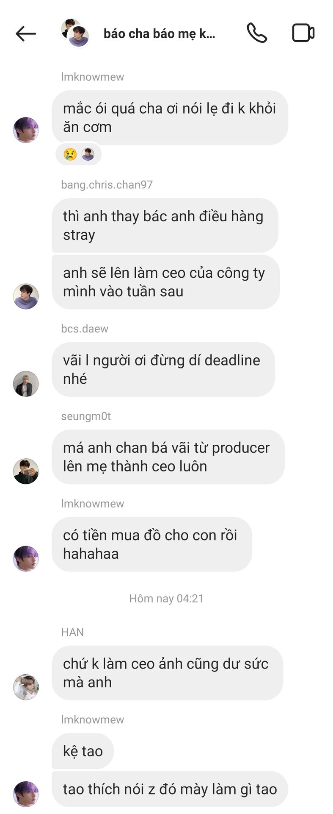
Task: Open bcs.daew's avatar next to deadline message
Action: point(26,384)
